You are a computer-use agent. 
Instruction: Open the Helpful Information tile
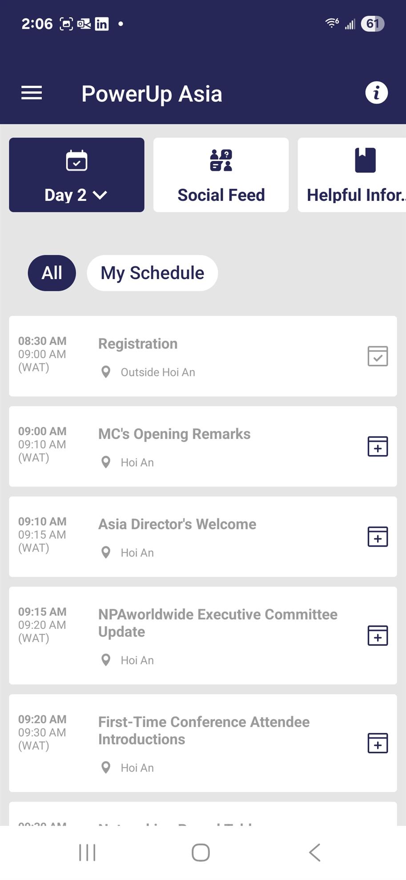352,175
